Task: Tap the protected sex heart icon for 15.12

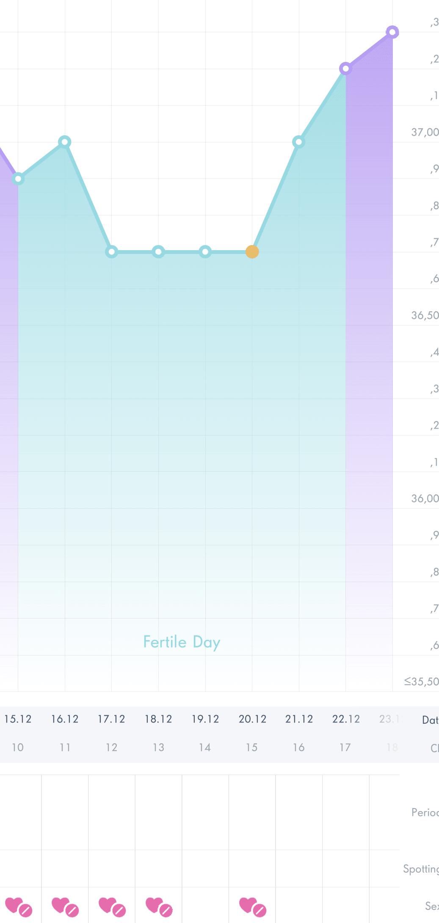Action: tap(18, 906)
